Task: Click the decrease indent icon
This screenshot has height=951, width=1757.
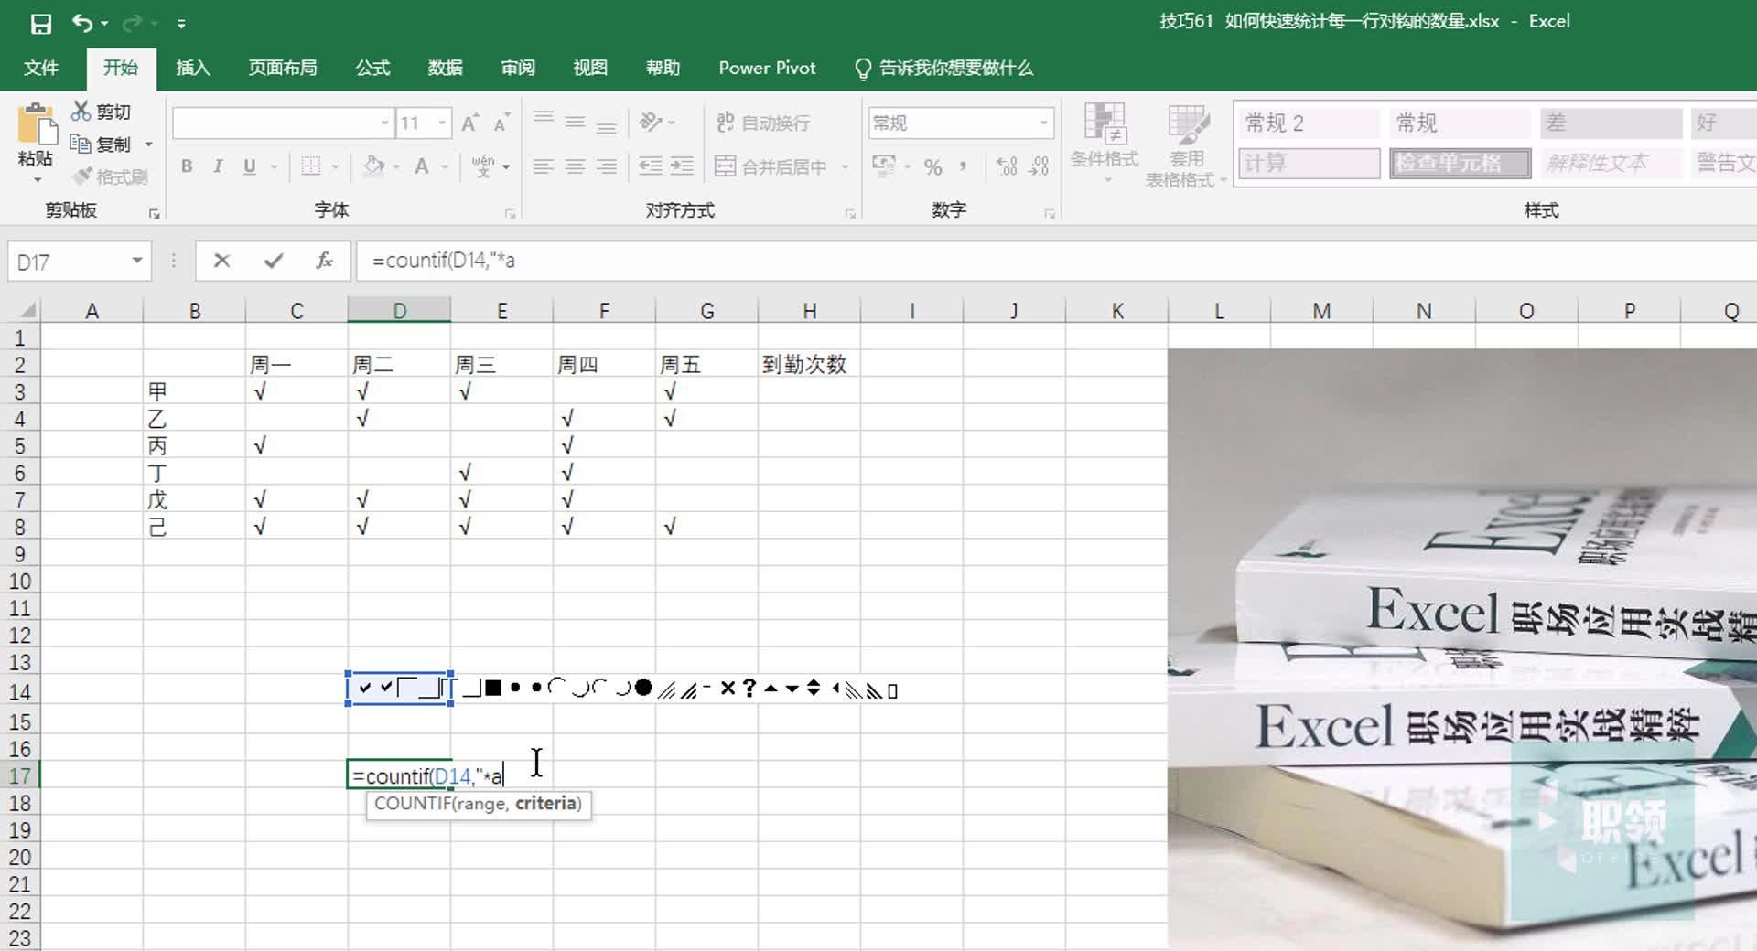Action: [x=650, y=166]
